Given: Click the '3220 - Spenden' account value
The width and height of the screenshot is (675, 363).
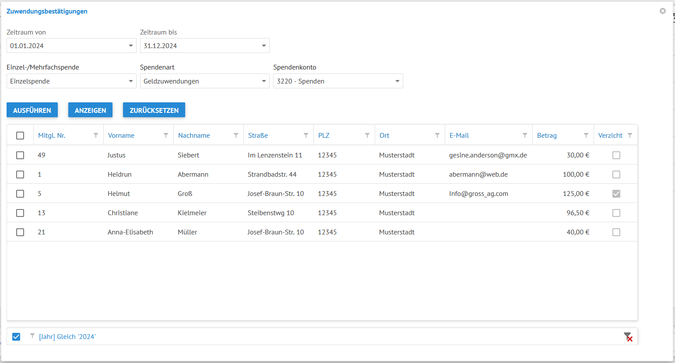Looking at the screenshot, I should [301, 81].
